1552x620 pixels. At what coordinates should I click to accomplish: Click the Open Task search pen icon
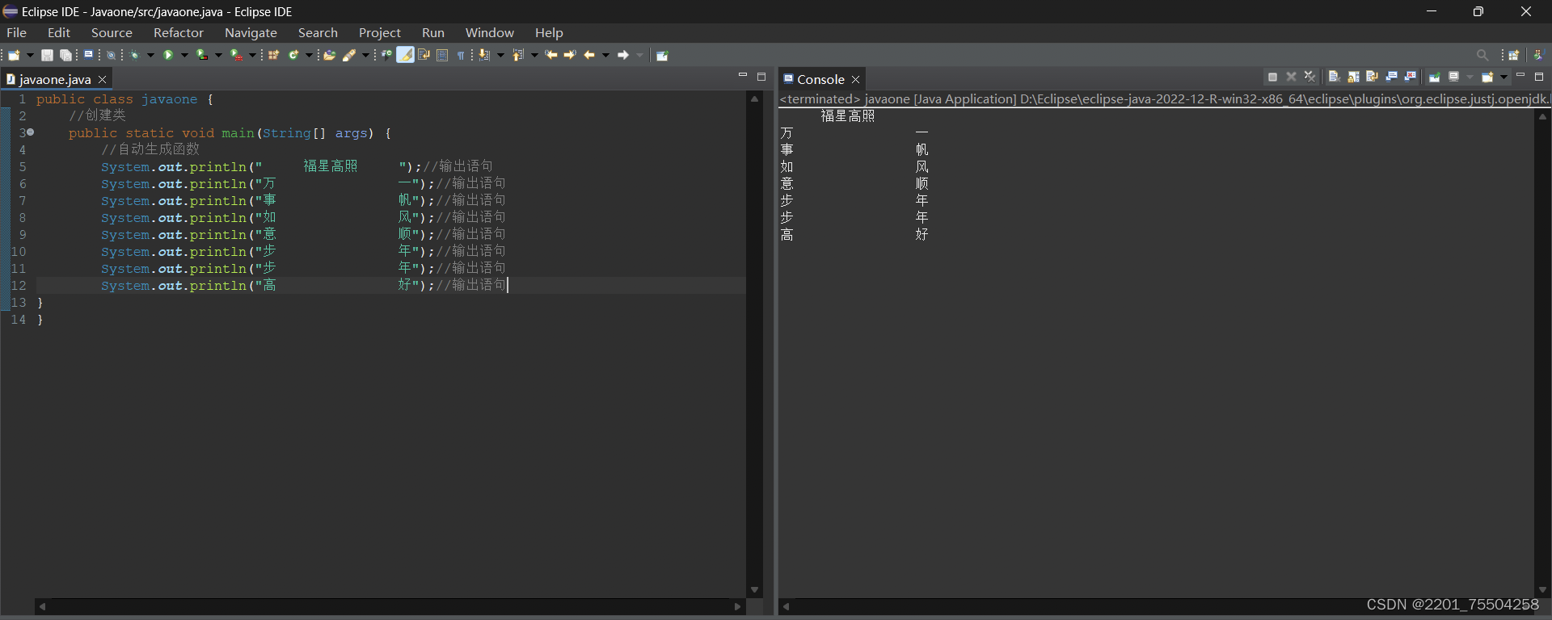[x=349, y=55]
